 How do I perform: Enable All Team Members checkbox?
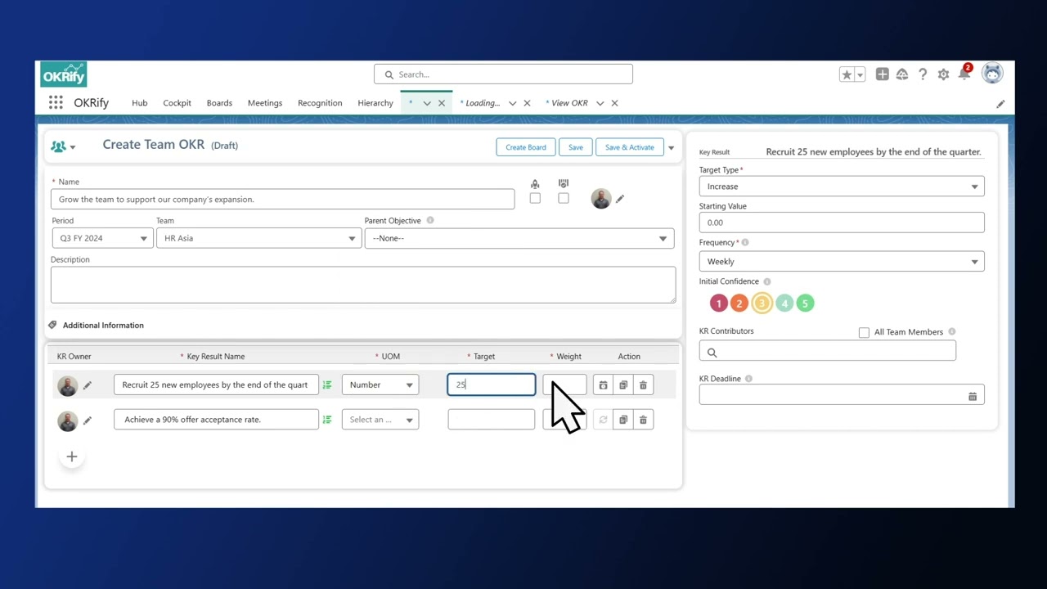coord(864,332)
